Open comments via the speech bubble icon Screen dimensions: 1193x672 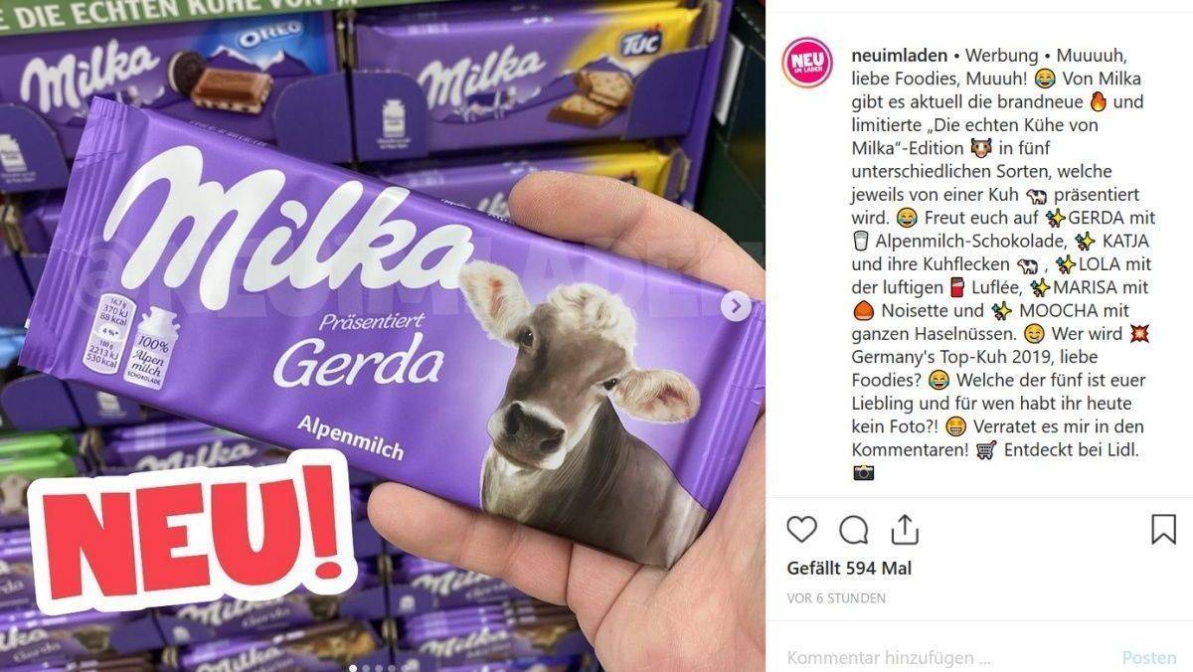pos(853,530)
